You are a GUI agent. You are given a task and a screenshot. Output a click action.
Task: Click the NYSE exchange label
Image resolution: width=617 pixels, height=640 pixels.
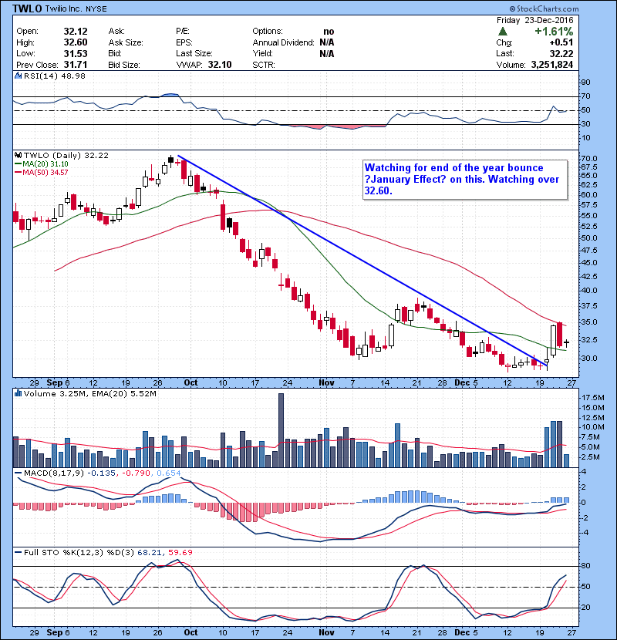[x=96, y=9]
